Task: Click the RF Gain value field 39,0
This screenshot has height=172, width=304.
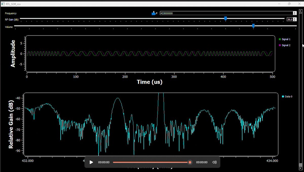Action: 290,19
